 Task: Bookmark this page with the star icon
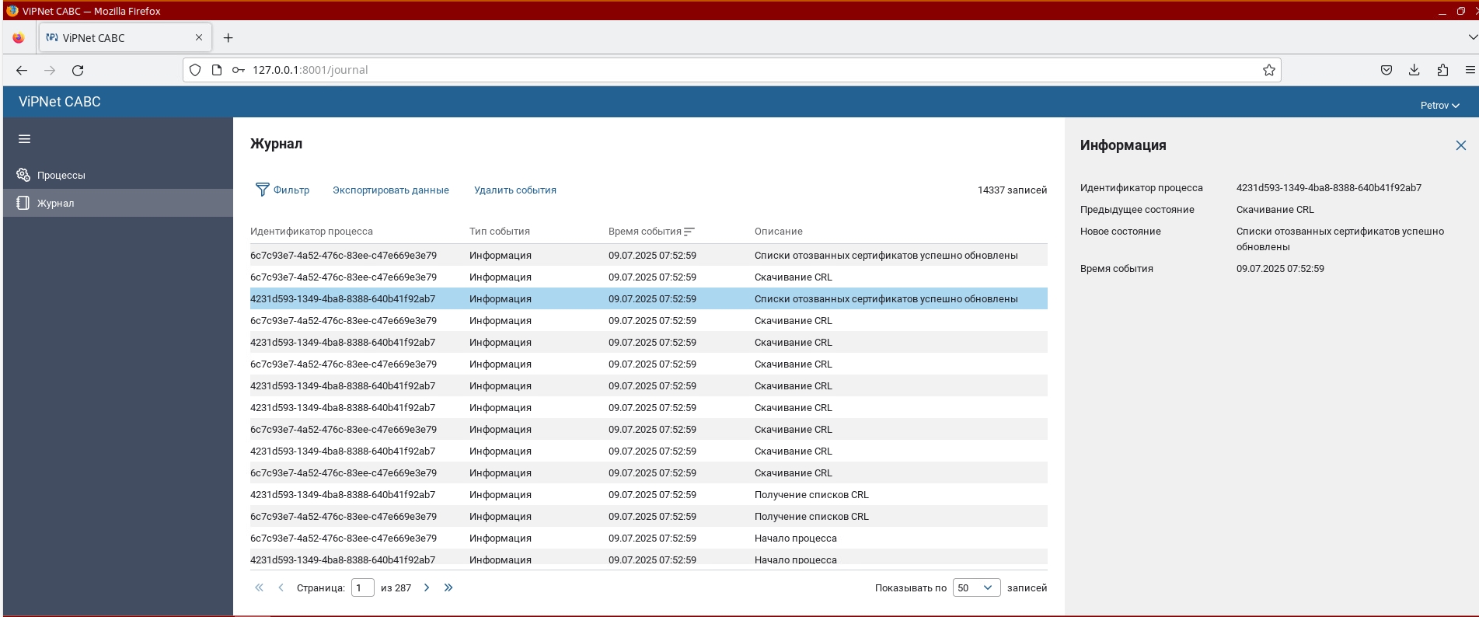click(1268, 70)
